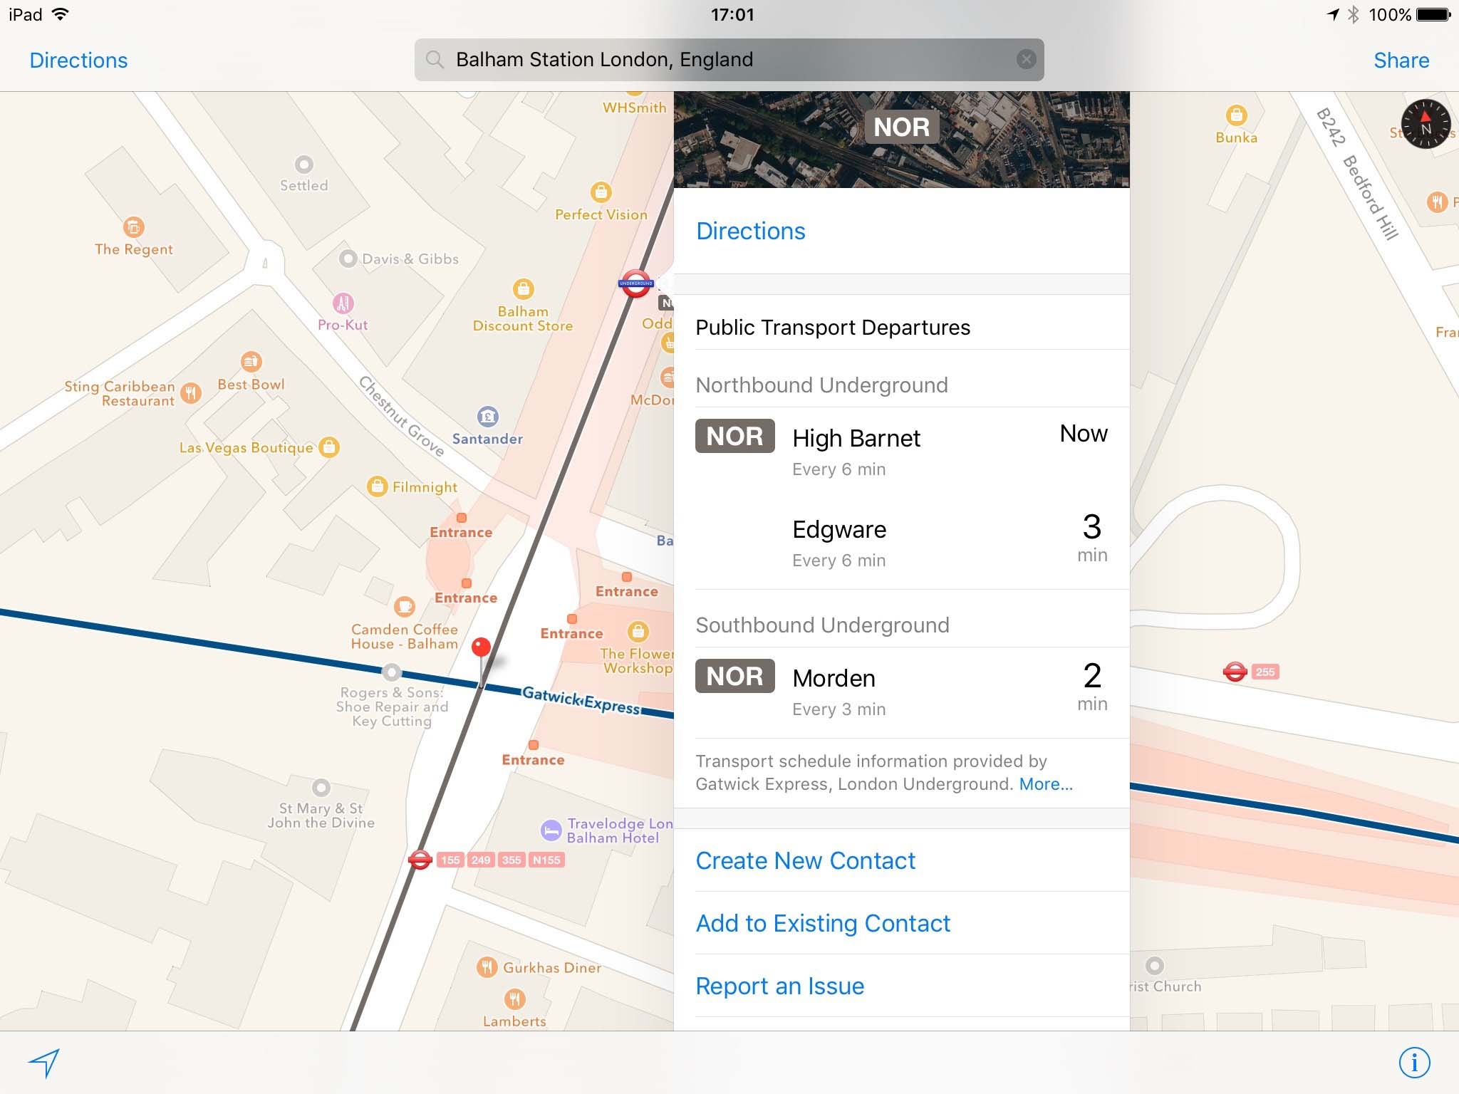
Task: Tap the Gurkhas Diner icon
Action: pos(487,967)
